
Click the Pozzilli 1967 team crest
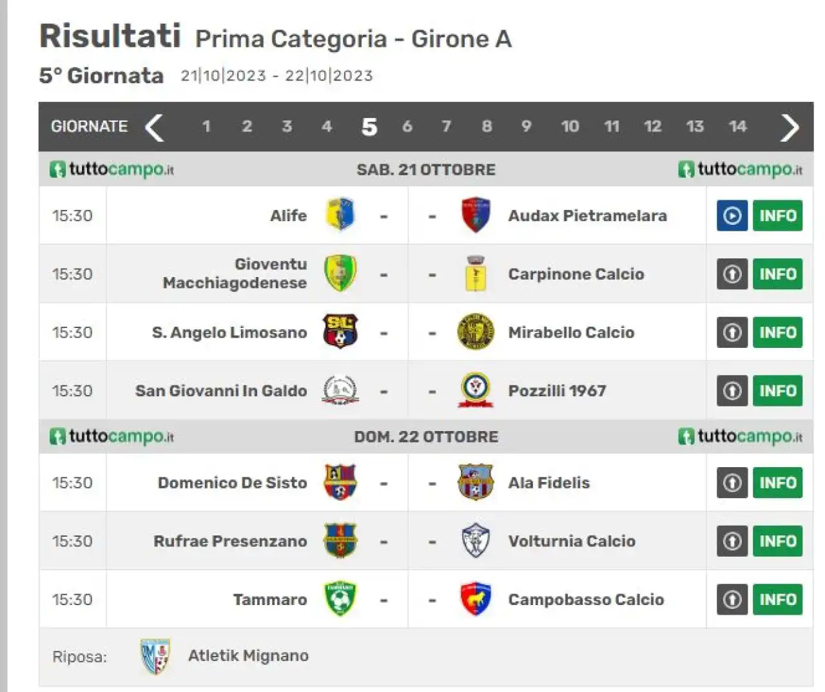(476, 390)
